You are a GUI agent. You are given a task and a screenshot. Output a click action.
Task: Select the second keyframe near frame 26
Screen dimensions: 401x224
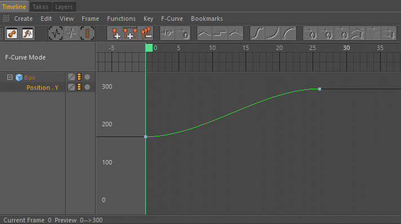click(x=319, y=89)
